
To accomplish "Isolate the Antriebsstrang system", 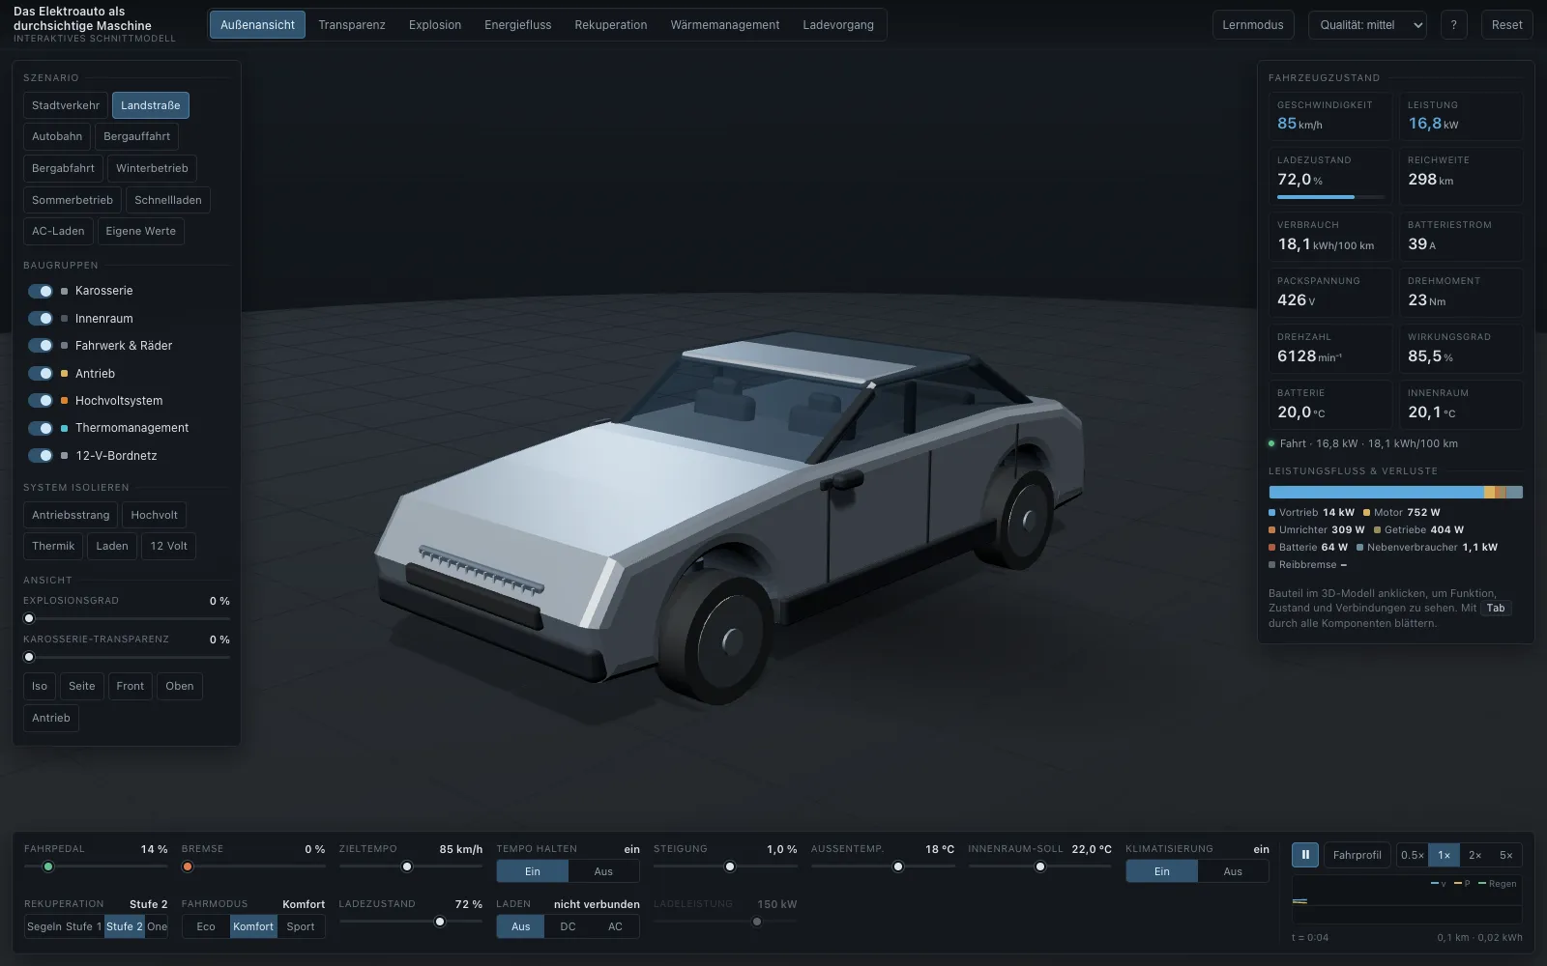I will click(71, 515).
